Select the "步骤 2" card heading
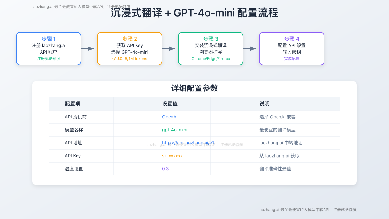The width and height of the screenshot is (389, 219). 130,39
